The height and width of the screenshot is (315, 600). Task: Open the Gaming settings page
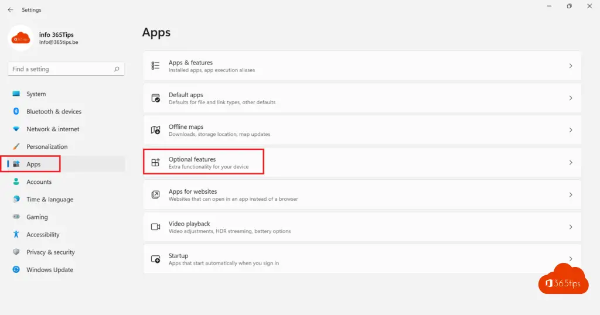[x=37, y=217]
